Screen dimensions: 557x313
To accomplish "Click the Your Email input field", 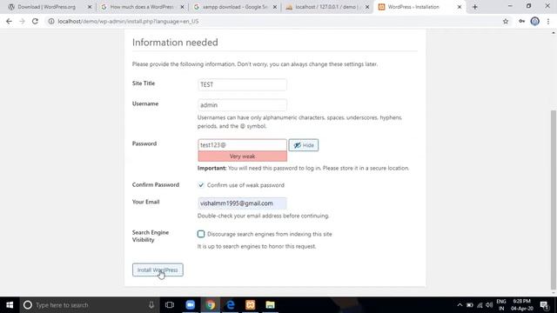I will [242, 203].
